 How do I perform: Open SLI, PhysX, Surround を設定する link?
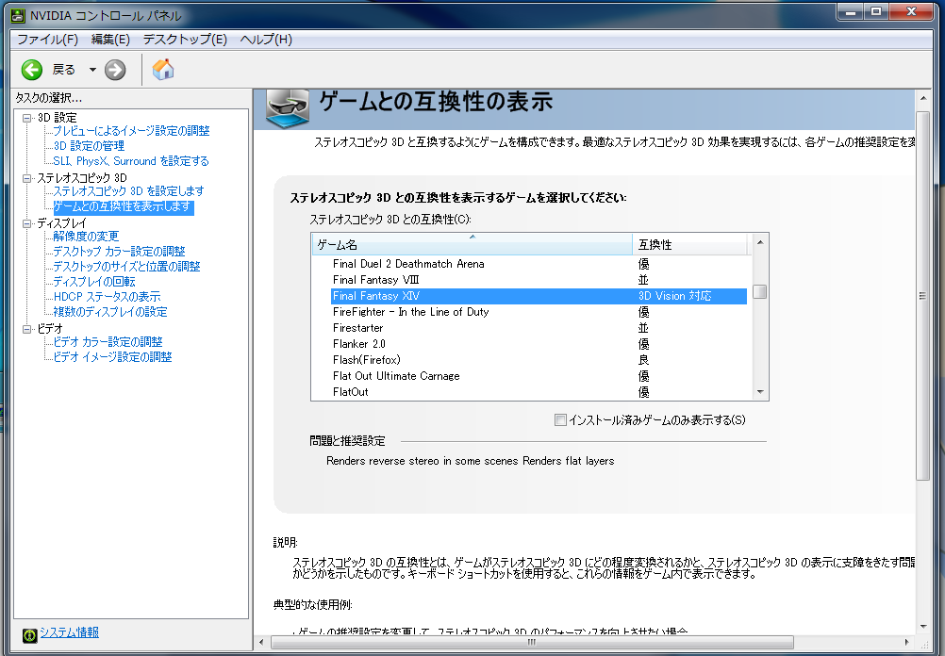[x=131, y=161]
